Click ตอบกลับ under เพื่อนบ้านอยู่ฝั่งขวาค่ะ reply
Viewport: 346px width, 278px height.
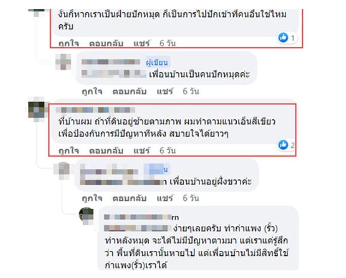click(129, 198)
